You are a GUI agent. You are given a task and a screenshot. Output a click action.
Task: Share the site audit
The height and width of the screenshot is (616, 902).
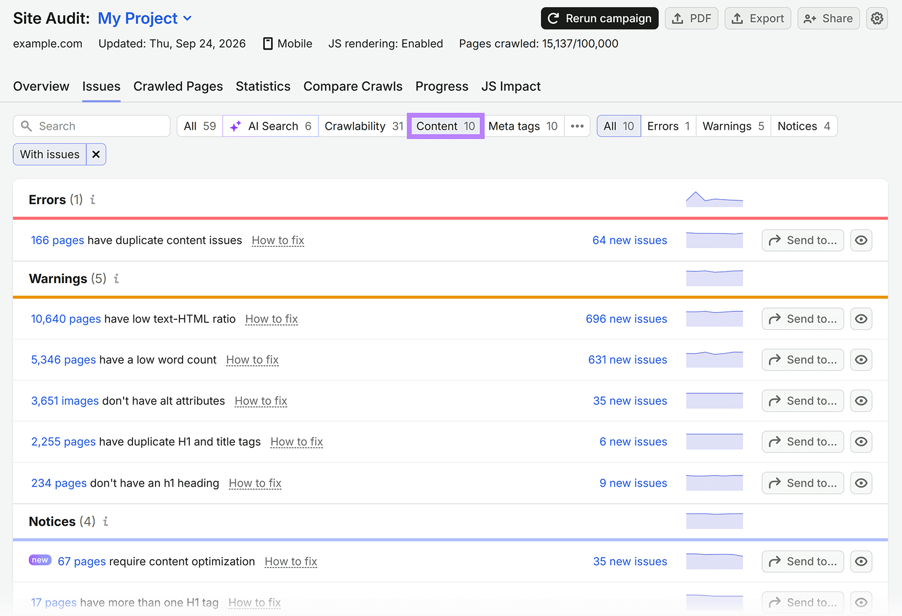pos(828,19)
